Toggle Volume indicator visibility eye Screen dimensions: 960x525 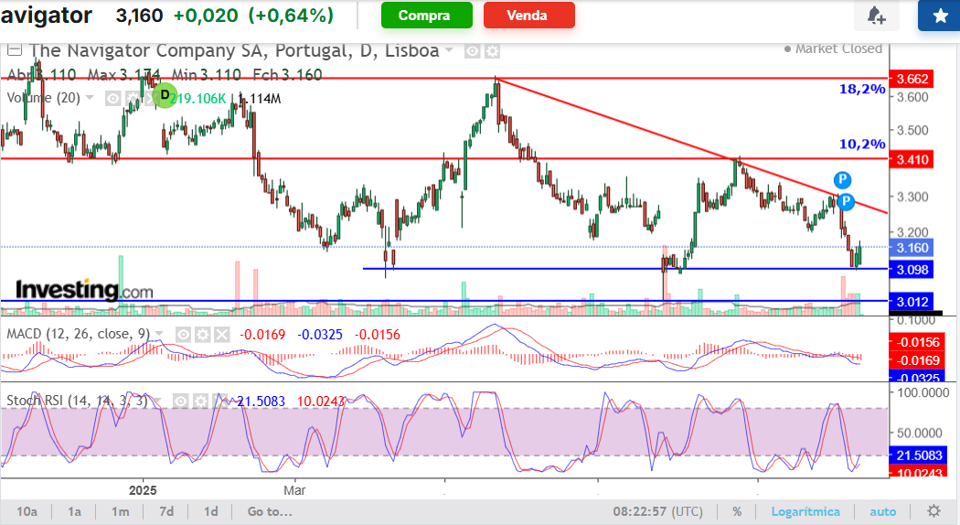[112, 98]
